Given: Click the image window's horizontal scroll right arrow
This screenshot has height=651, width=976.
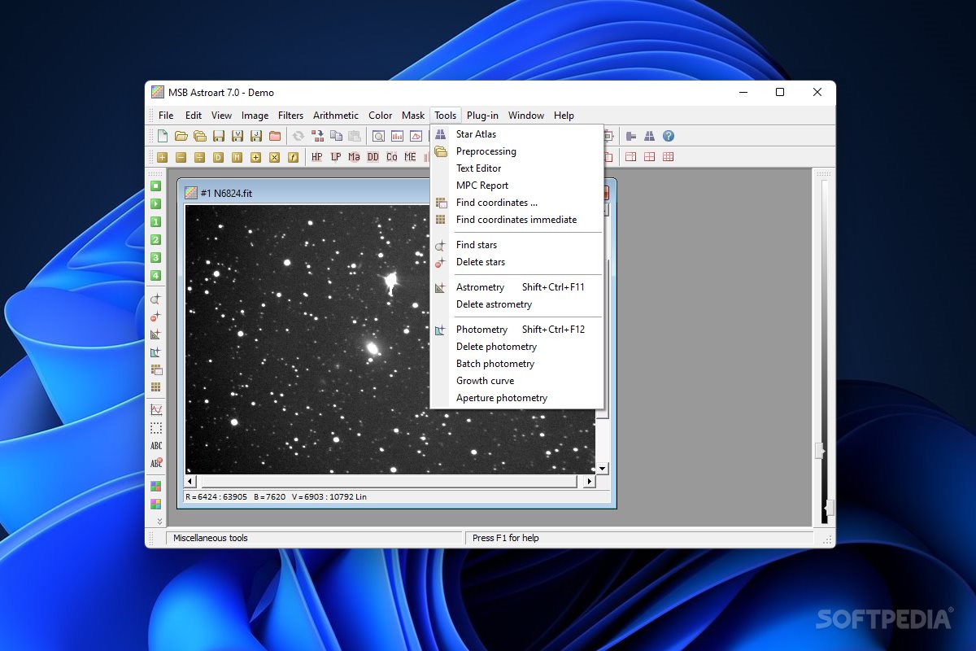Looking at the screenshot, I should [590, 482].
